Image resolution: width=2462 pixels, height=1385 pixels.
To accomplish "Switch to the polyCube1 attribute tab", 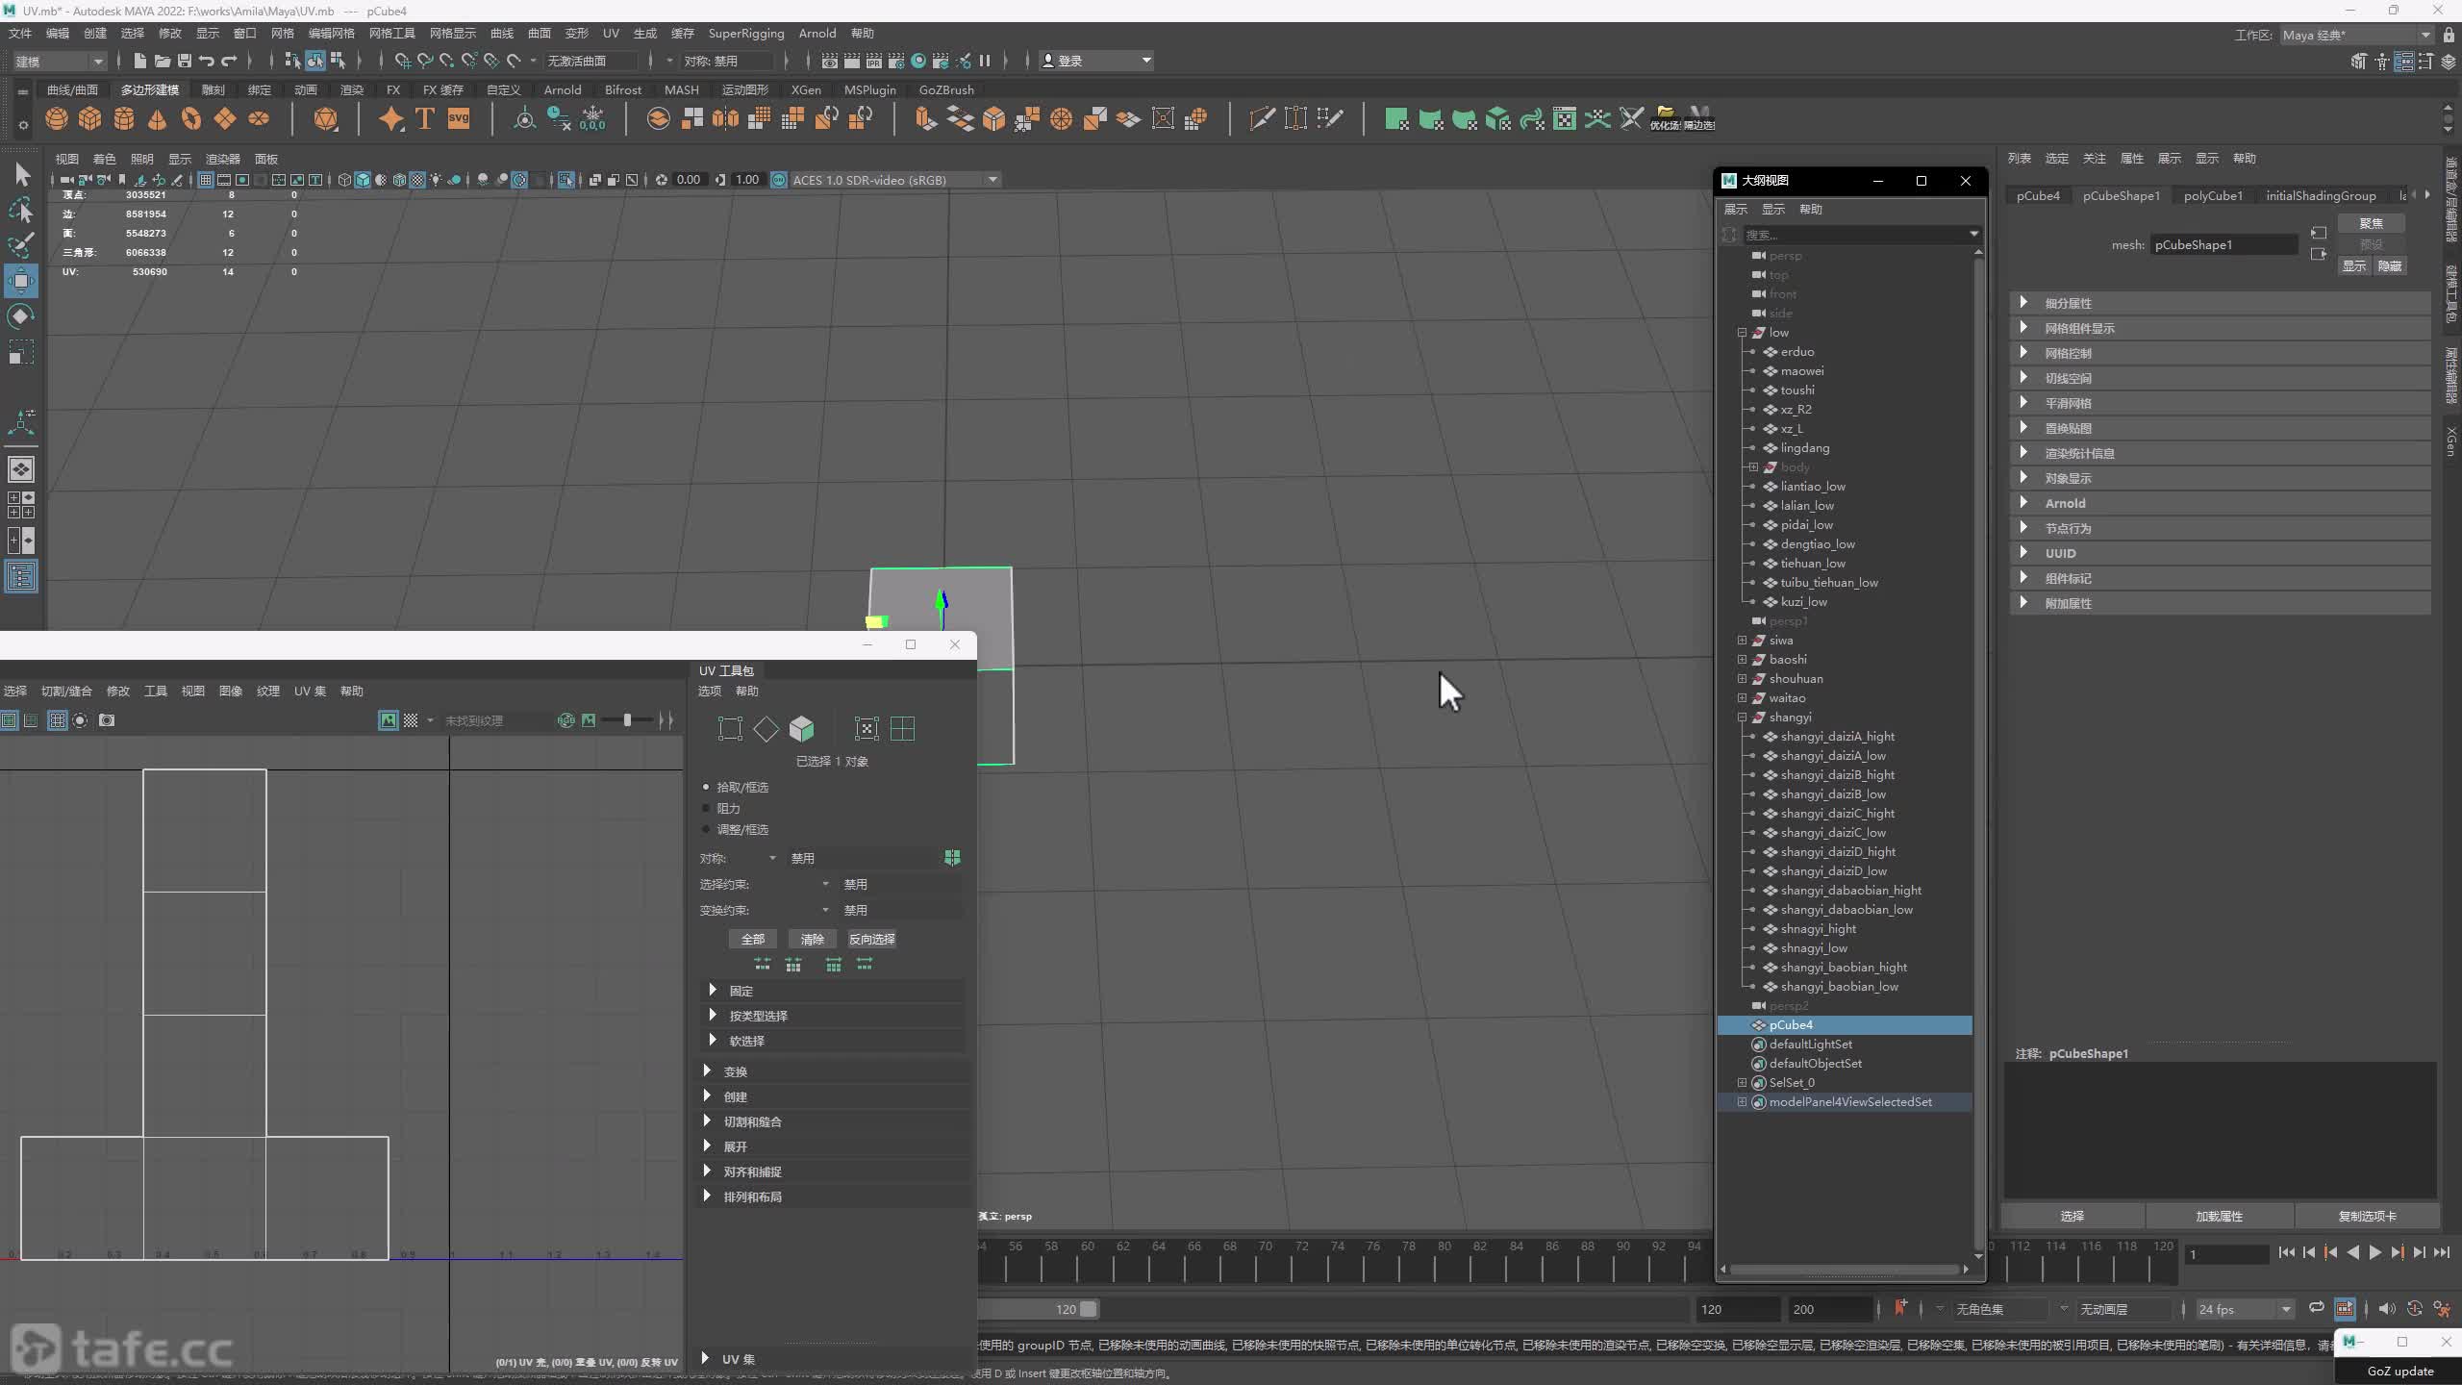I will point(2213,195).
